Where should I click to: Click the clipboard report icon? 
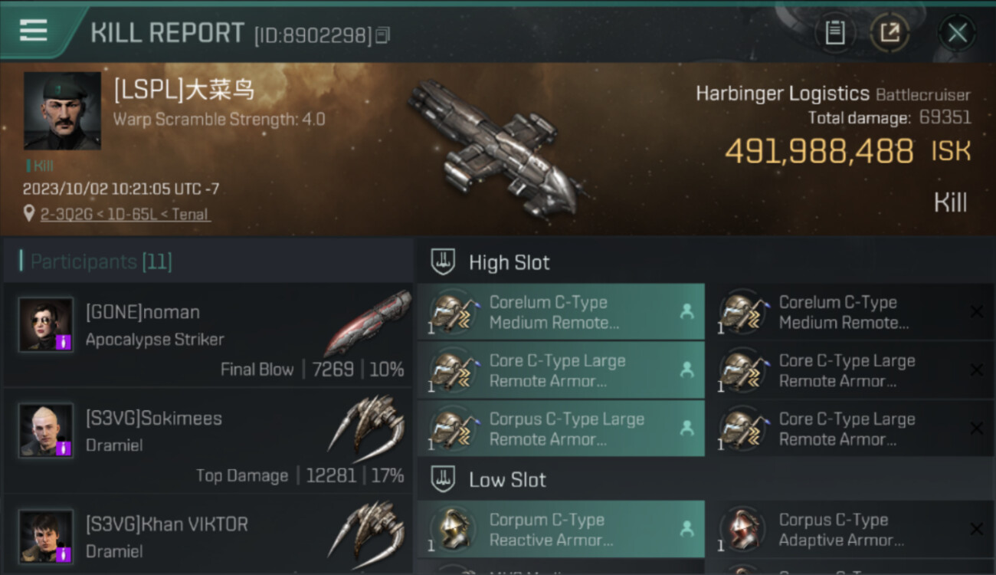pos(835,33)
